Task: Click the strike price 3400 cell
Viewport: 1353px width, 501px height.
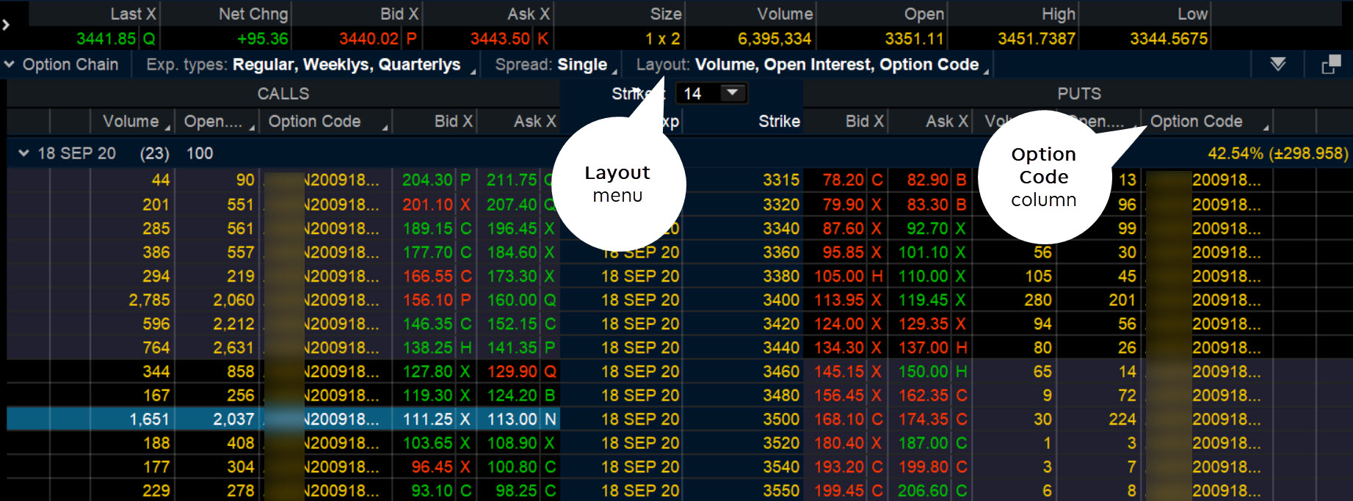Action: (780, 300)
